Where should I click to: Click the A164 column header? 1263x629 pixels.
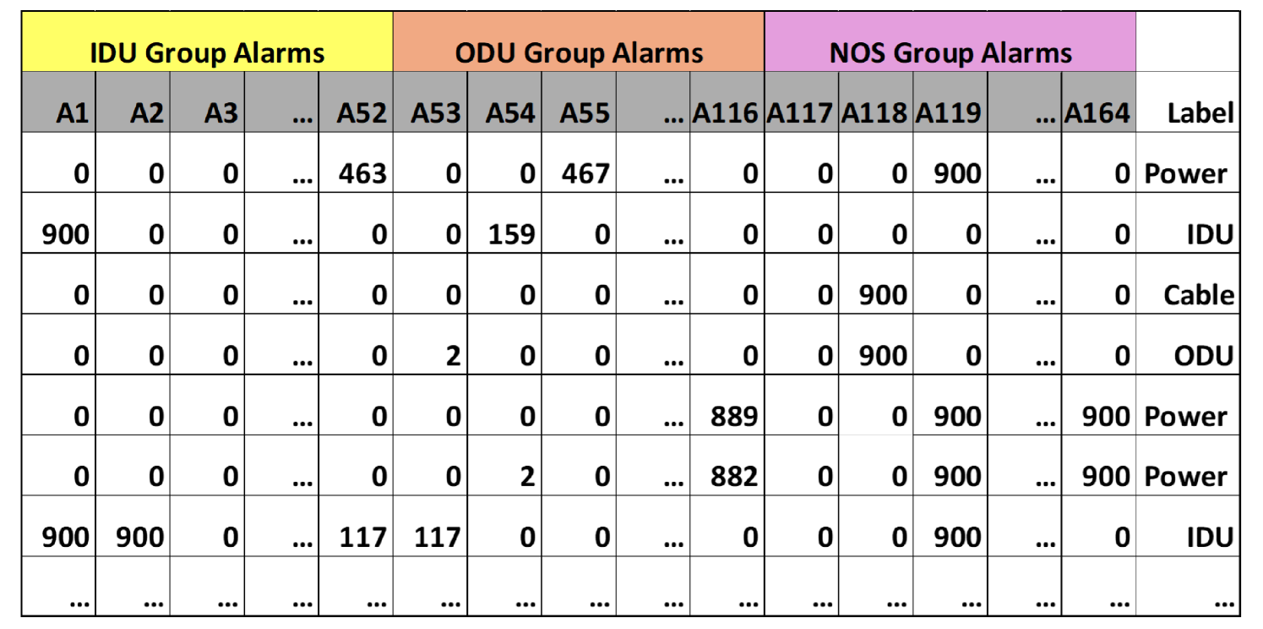coord(1097,113)
